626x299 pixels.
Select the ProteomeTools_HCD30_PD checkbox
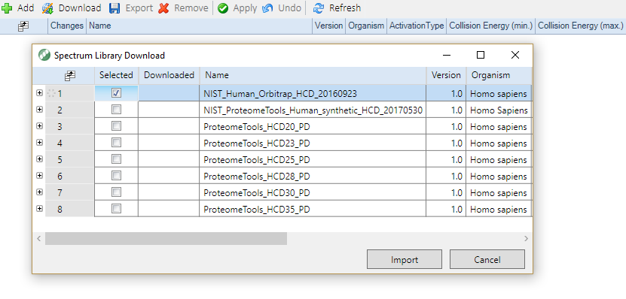(x=116, y=192)
